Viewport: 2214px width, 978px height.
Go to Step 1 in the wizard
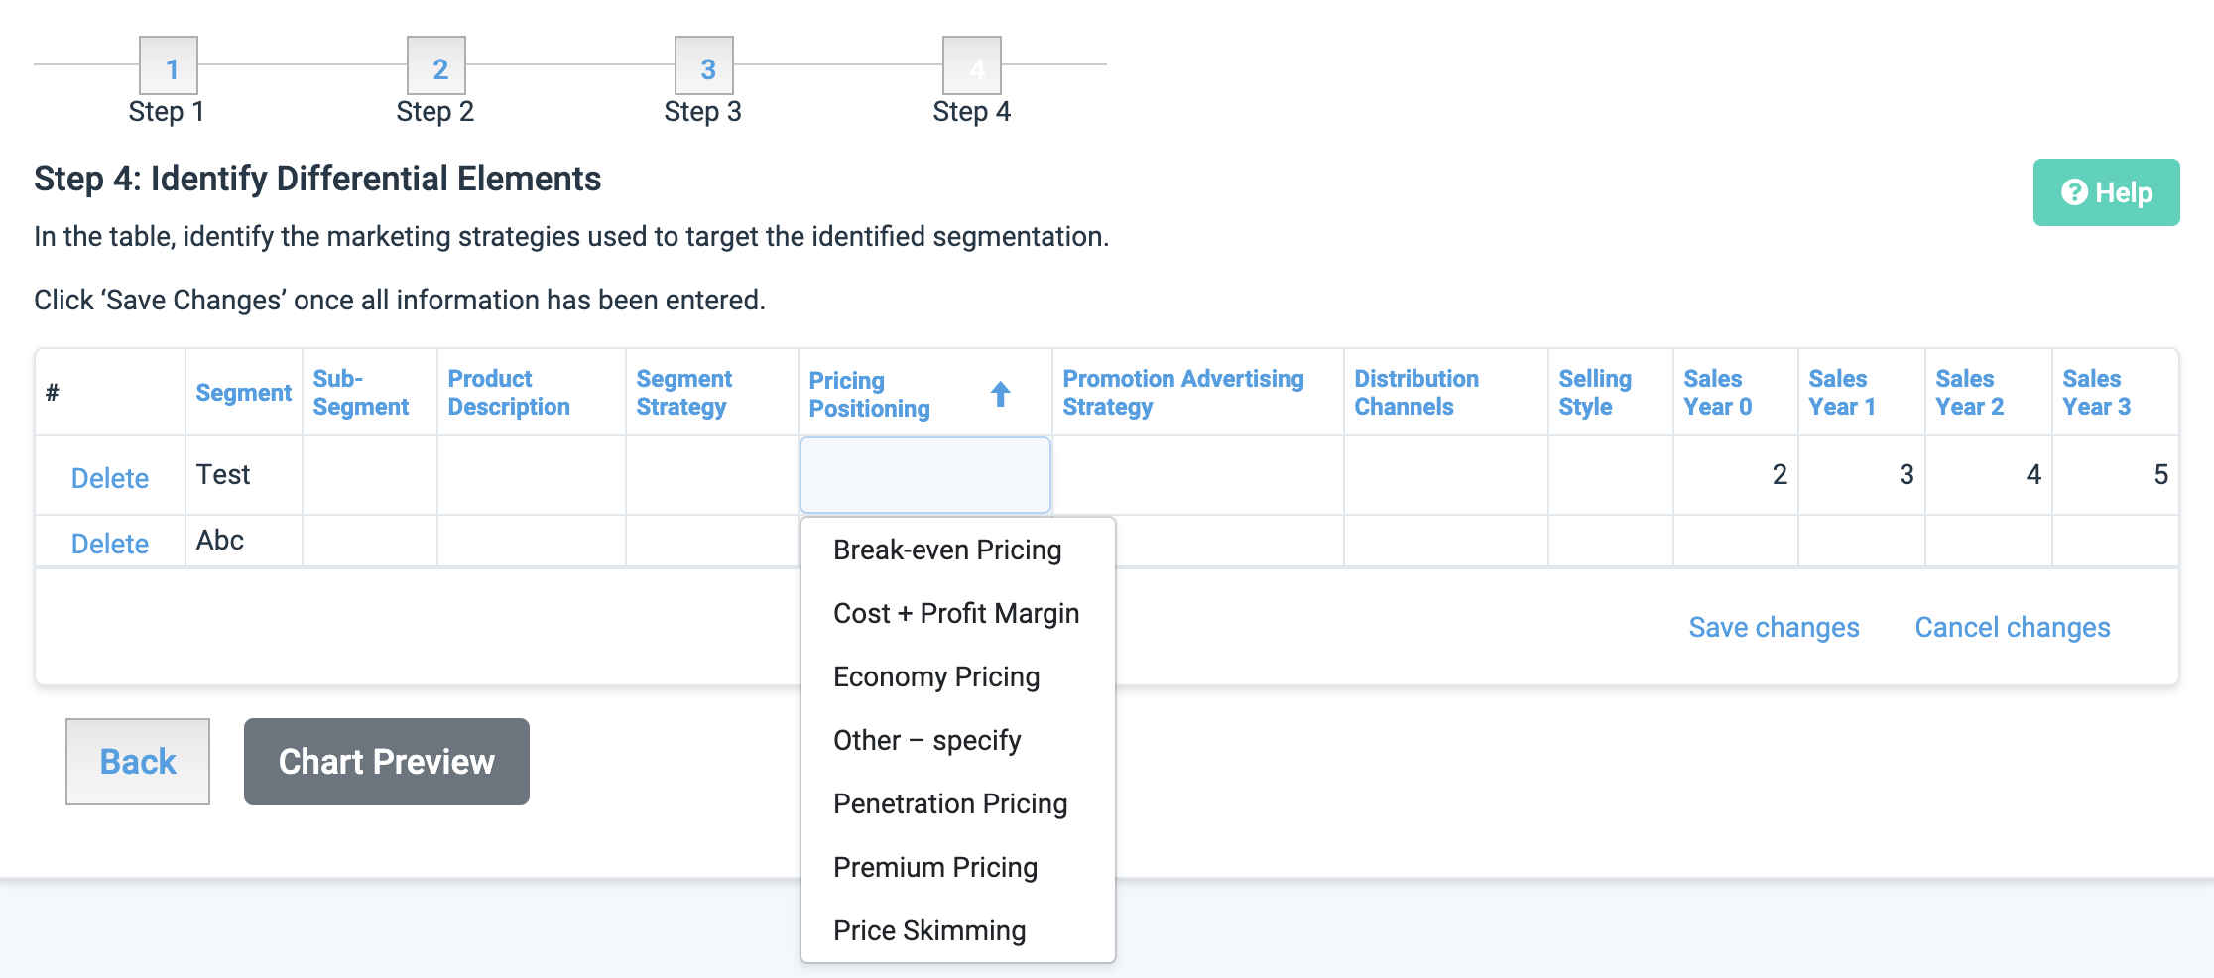[169, 65]
